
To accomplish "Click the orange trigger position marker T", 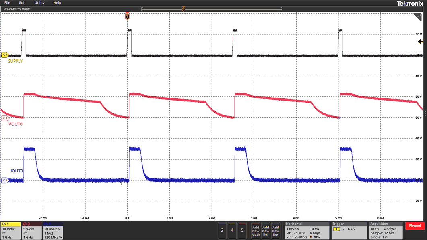I will pyautogui.click(x=128, y=16).
